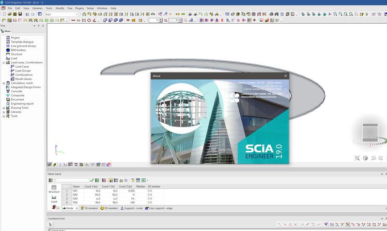Select Structure in the main tree

16,54
